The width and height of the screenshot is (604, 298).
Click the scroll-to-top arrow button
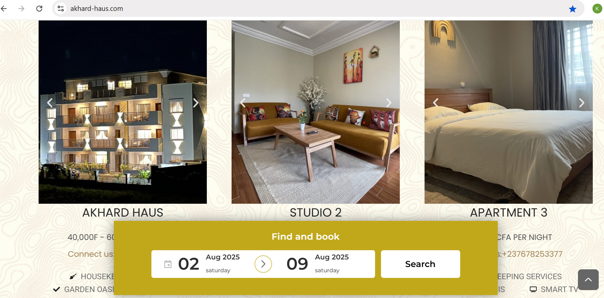[588, 280]
